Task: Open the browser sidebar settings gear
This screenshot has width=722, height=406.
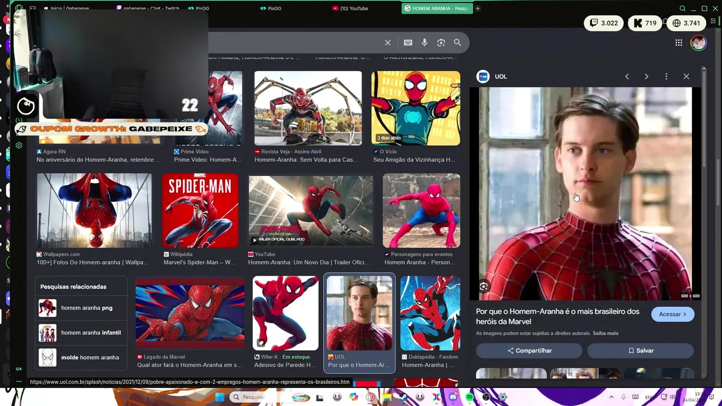Action: pos(19,145)
